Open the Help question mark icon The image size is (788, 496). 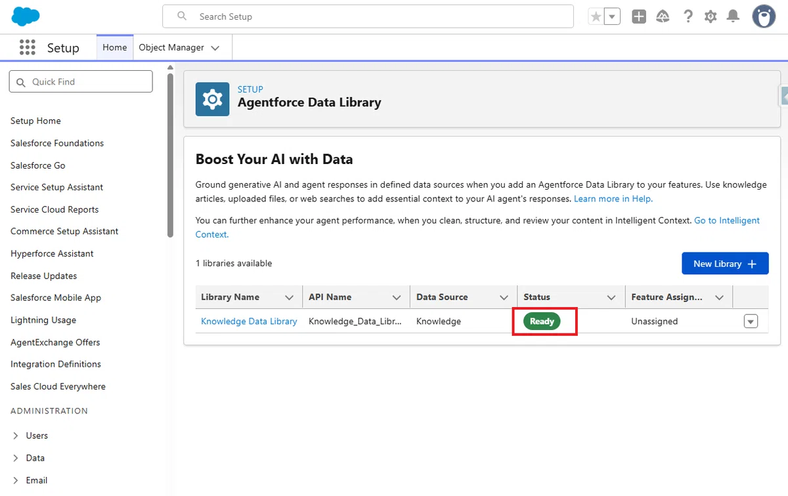pos(688,16)
